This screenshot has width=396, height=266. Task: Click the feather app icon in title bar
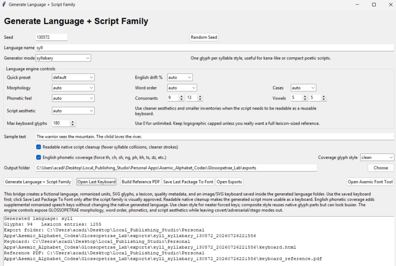tap(4, 5)
